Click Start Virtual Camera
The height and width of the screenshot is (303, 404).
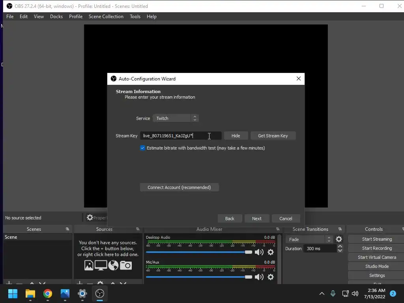(x=377, y=257)
